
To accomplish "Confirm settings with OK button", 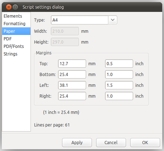I will [145, 142].
